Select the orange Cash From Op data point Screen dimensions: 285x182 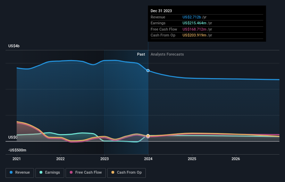tap(148, 136)
